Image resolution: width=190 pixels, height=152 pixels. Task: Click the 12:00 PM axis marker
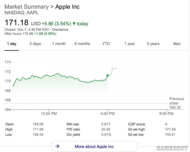(x=49, y=114)
